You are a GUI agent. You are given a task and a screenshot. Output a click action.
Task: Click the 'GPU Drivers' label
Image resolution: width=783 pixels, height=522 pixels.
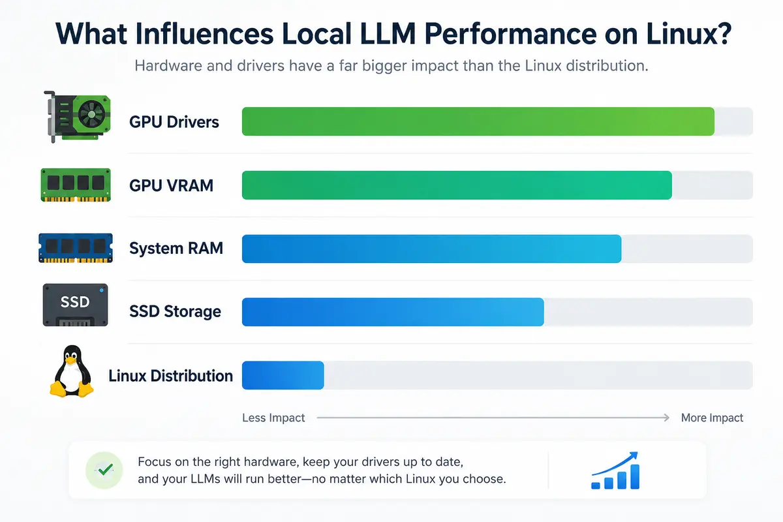pos(174,122)
